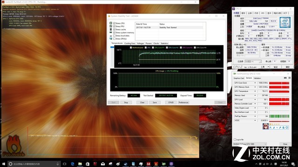Screen dimensions: 298x167
Task: Open the Memory Controller Load sensor dropdown
Action: (255, 104)
